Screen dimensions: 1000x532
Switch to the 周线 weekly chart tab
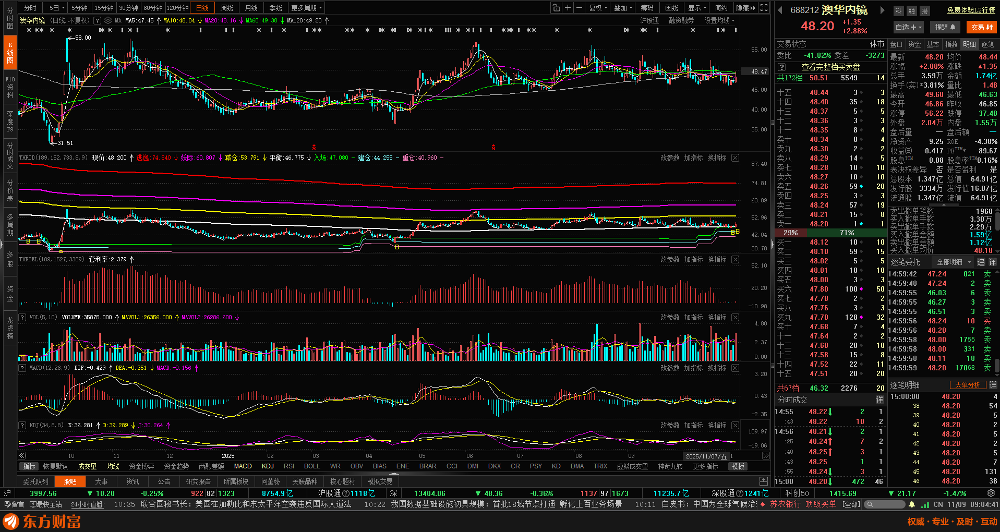coord(226,8)
